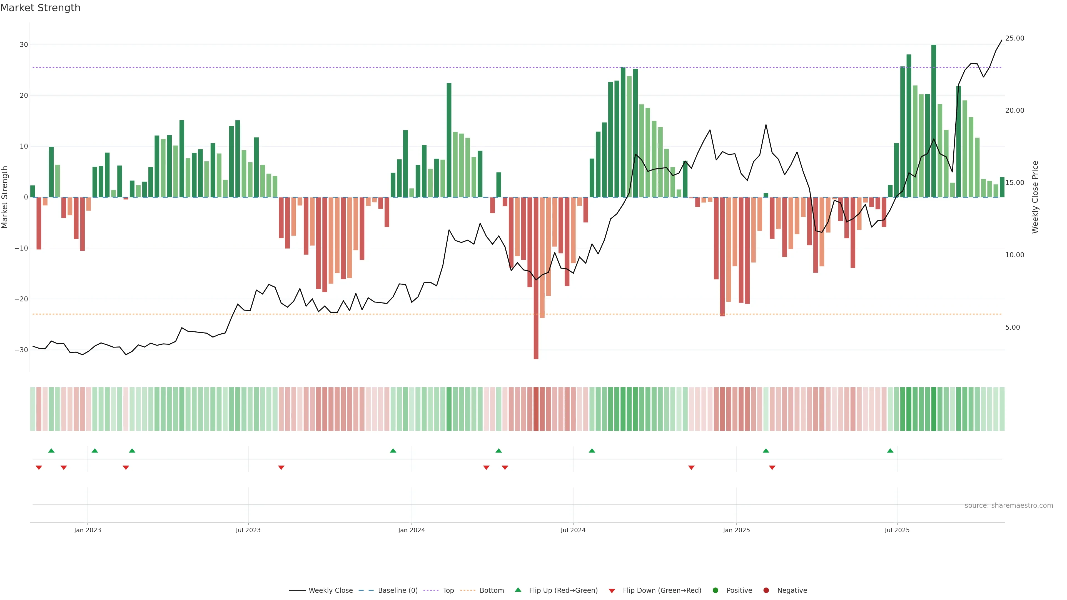Click the Weekly Close Price axis title
Image resolution: width=1067 pixels, height=600 pixels.
pyautogui.click(x=1035, y=197)
